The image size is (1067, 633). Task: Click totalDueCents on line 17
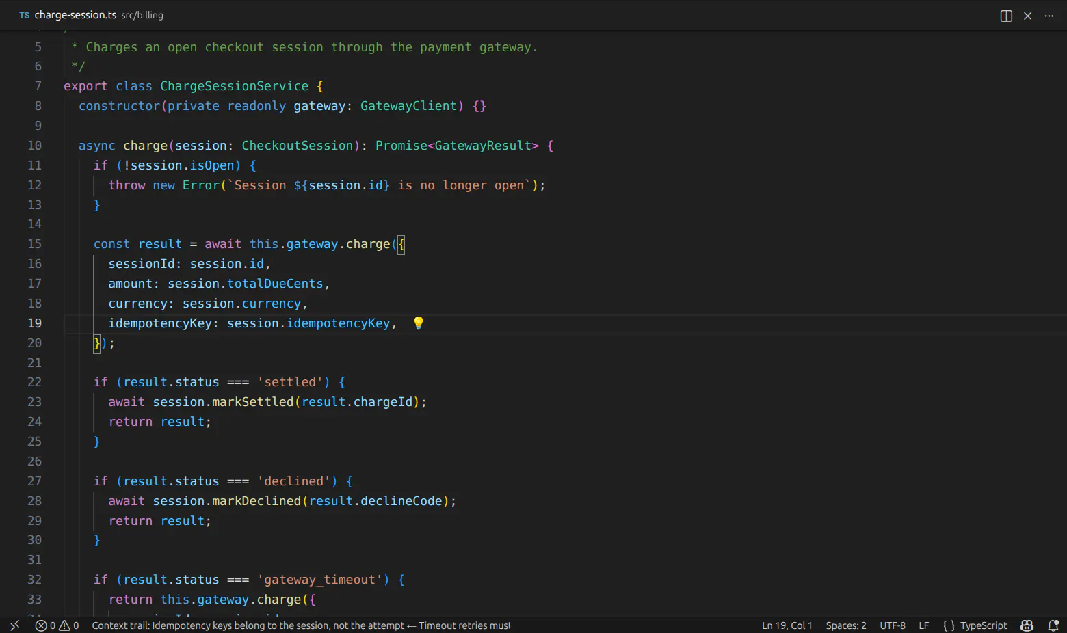coord(275,284)
